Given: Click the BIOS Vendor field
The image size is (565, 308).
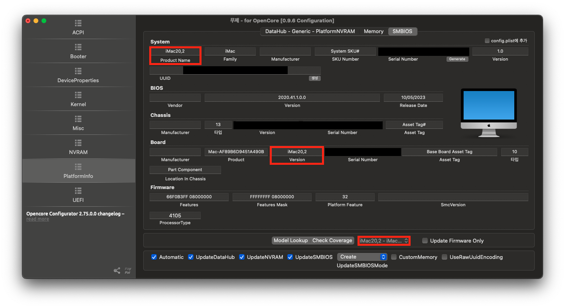Looking at the screenshot, I should (x=175, y=97).
